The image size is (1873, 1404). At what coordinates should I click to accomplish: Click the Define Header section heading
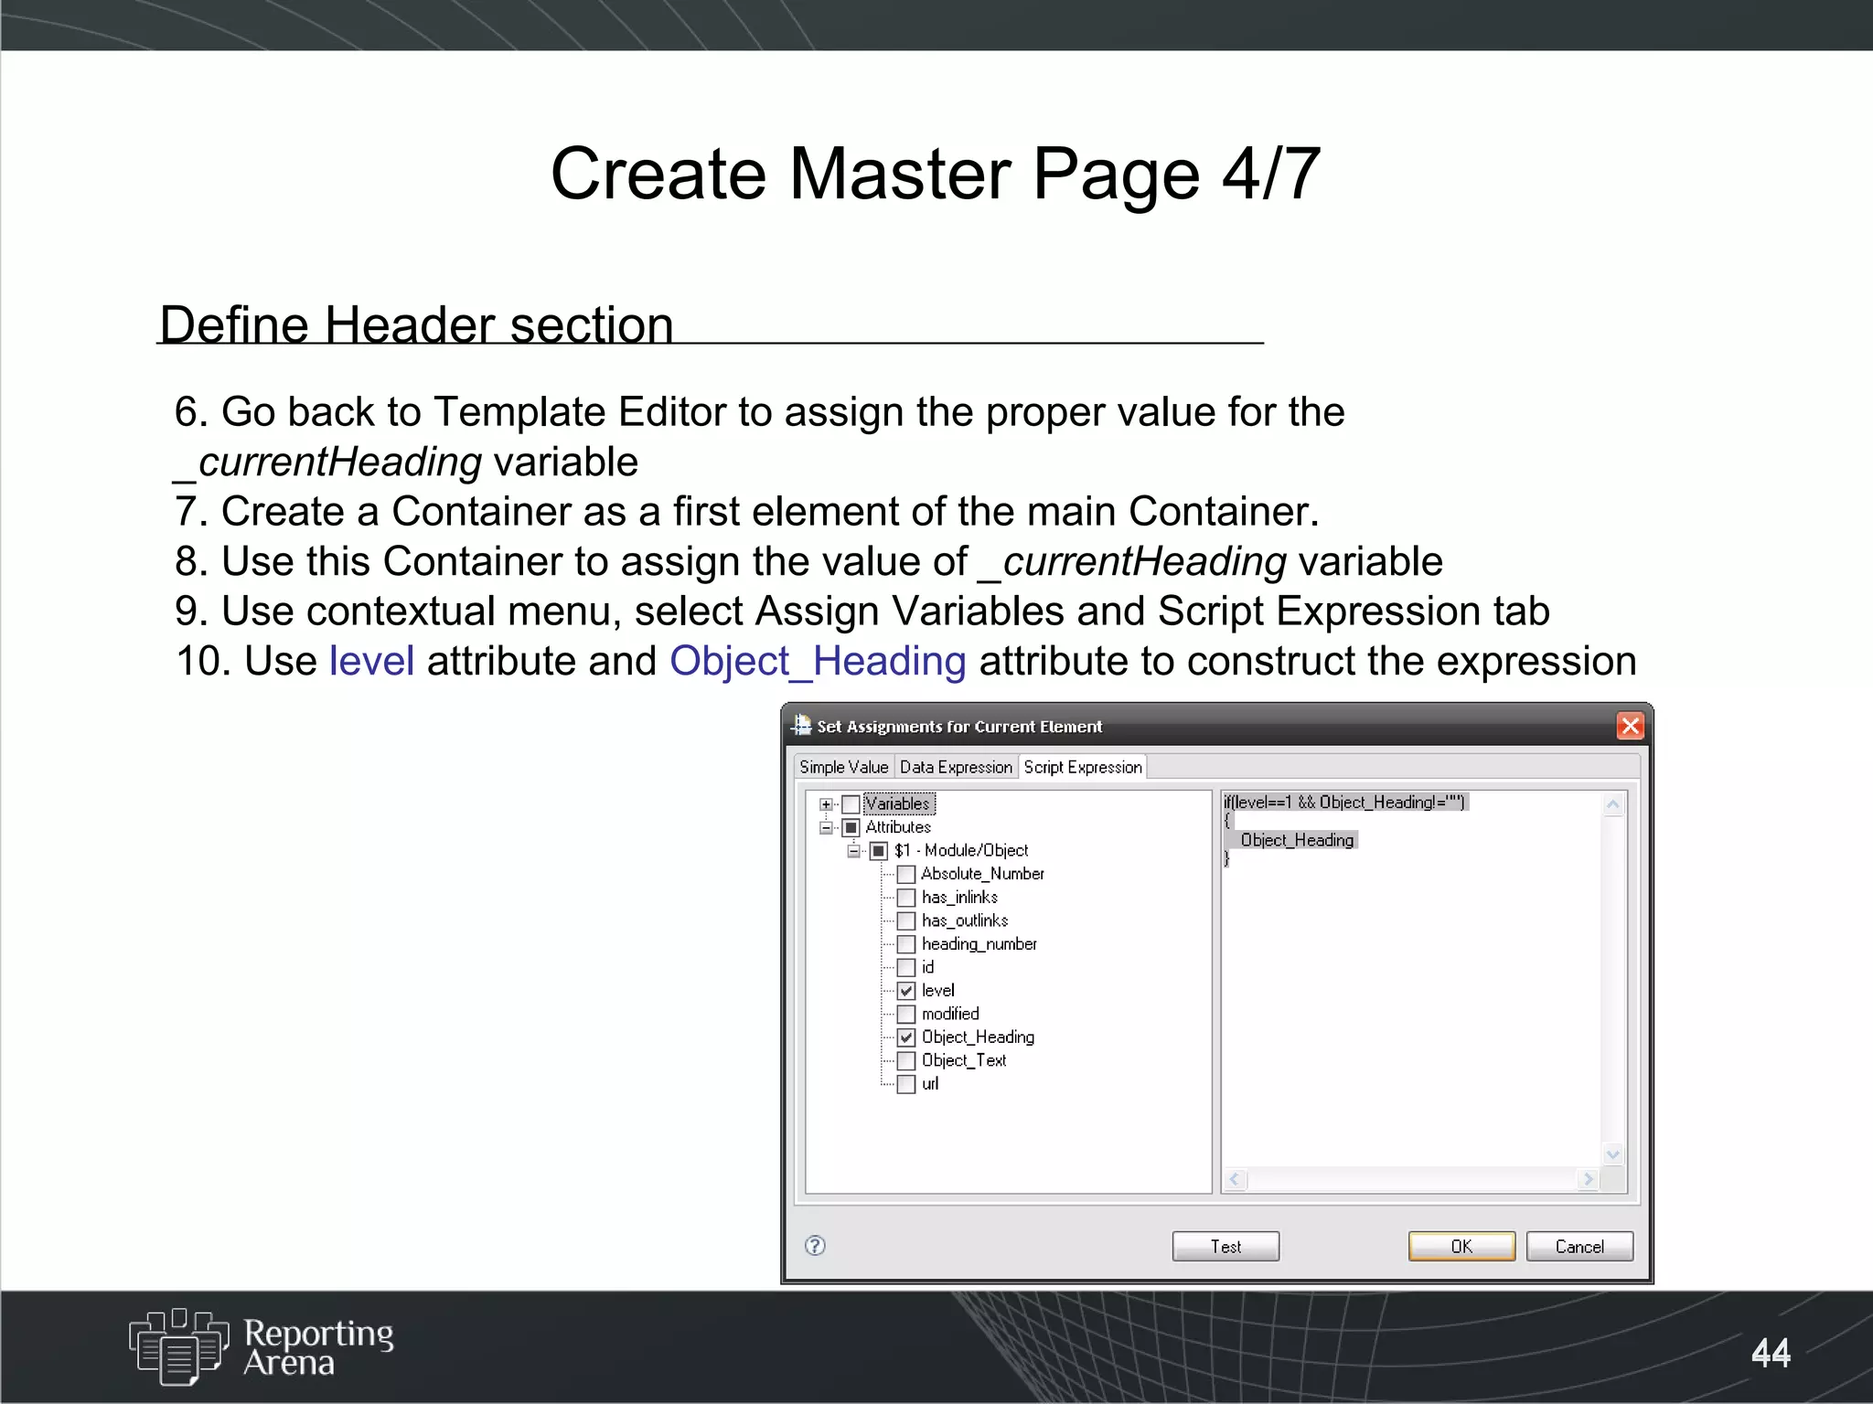(416, 324)
